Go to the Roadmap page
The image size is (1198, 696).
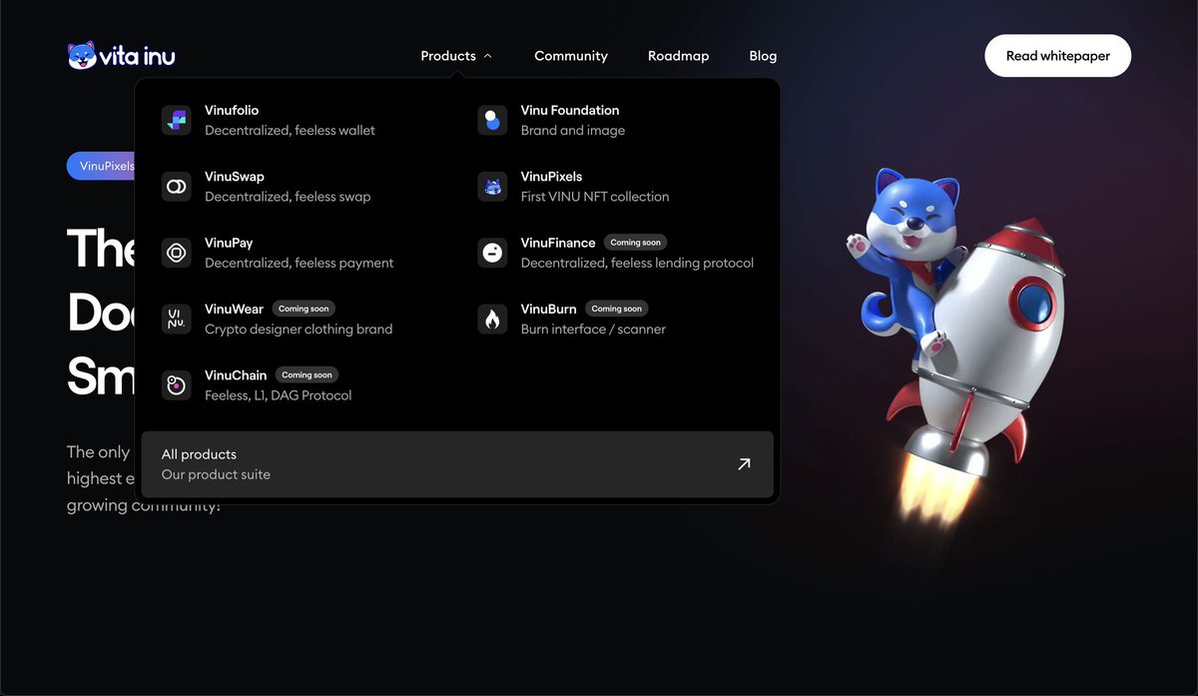point(679,56)
